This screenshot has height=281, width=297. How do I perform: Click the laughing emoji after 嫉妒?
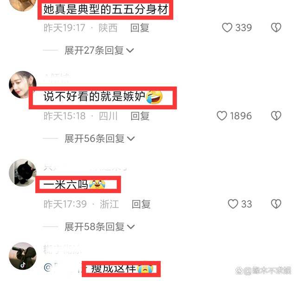click(155, 97)
